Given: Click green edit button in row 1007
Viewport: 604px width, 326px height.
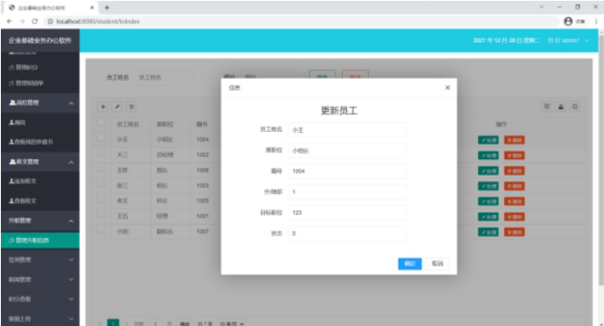Looking at the screenshot, I should pyautogui.click(x=488, y=232).
